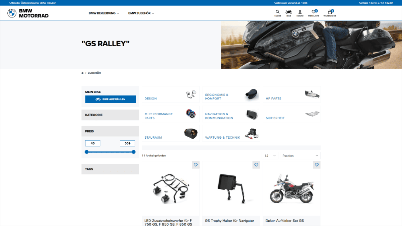Open the LED-Zusatzscheinwerfer product image
The height and width of the screenshot is (226, 402).
click(x=171, y=189)
